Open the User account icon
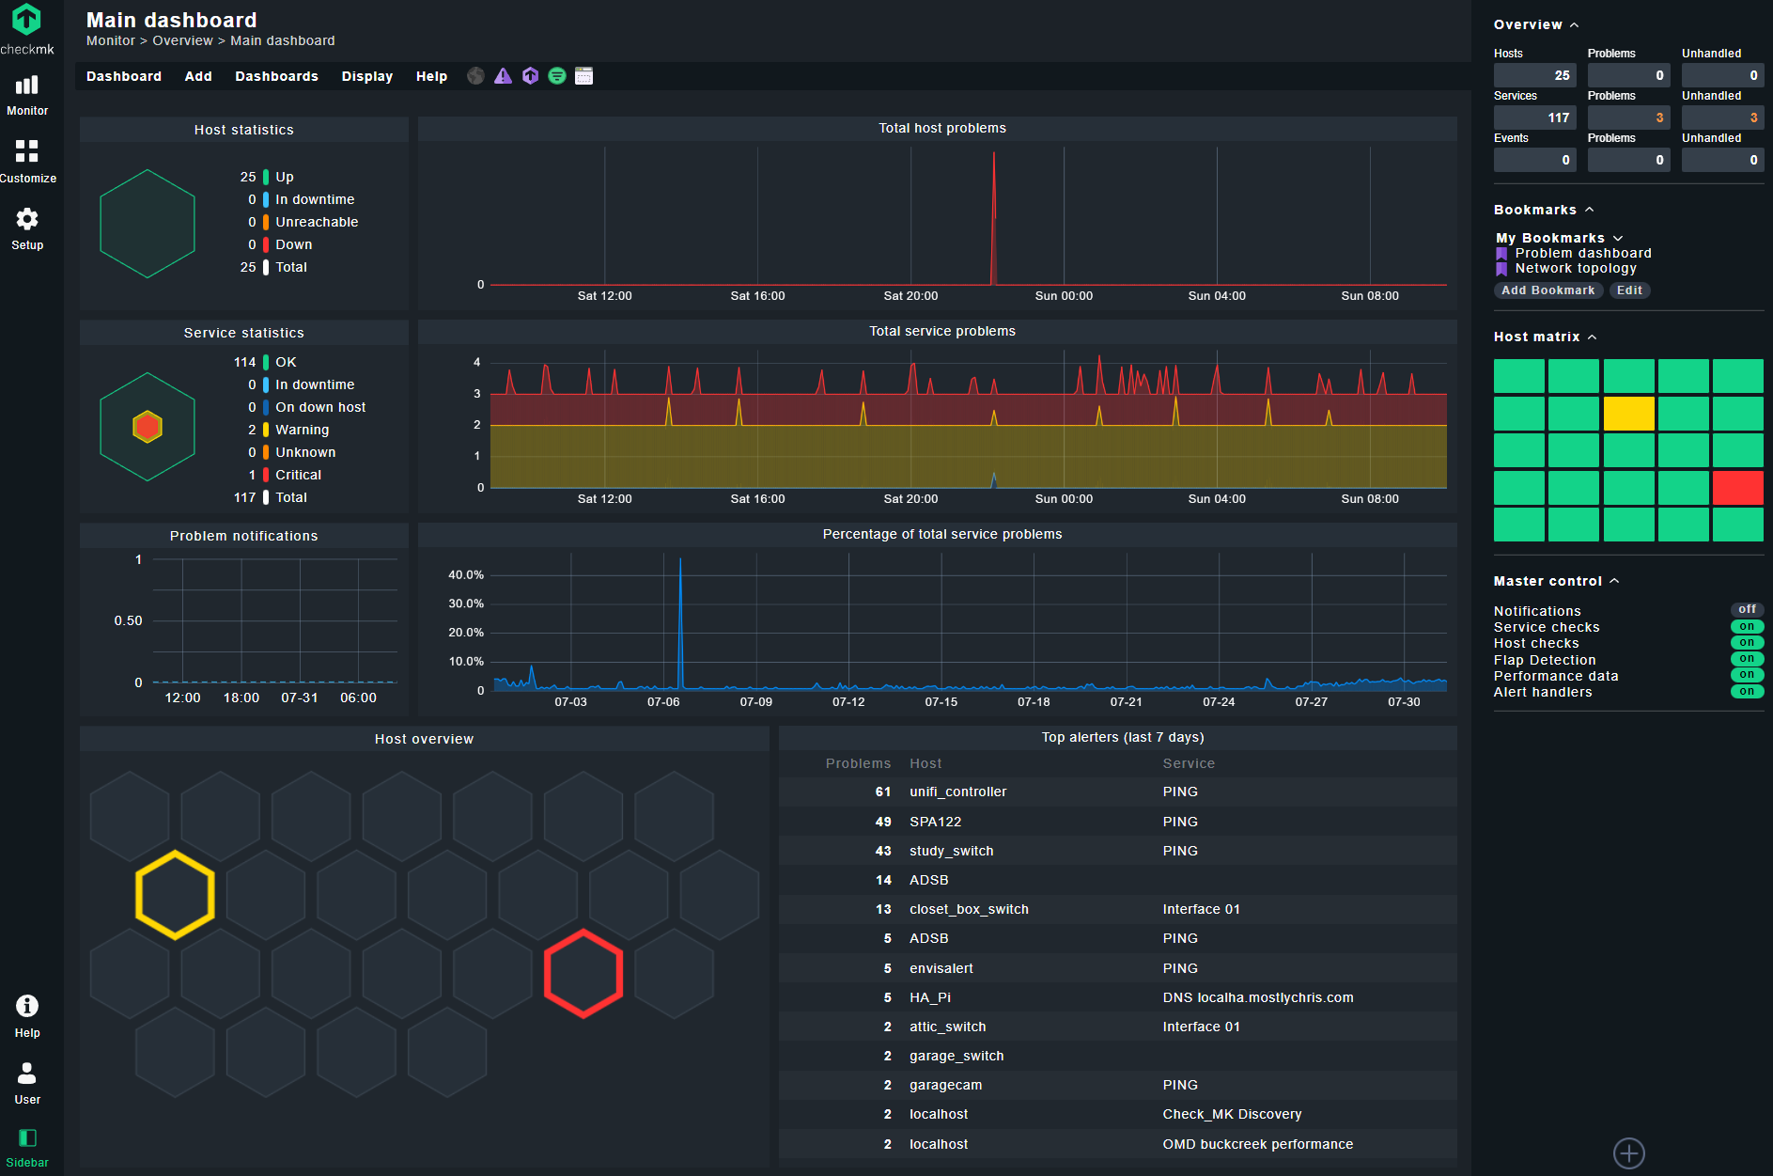 [x=27, y=1077]
